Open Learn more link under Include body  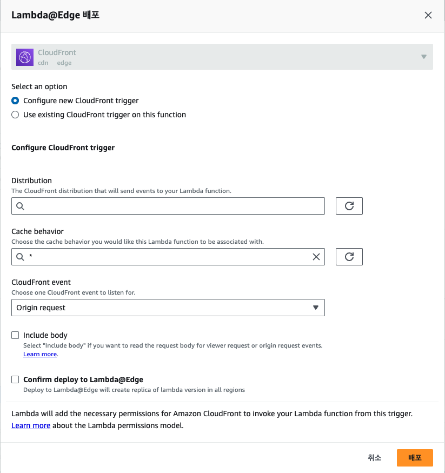(39, 354)
